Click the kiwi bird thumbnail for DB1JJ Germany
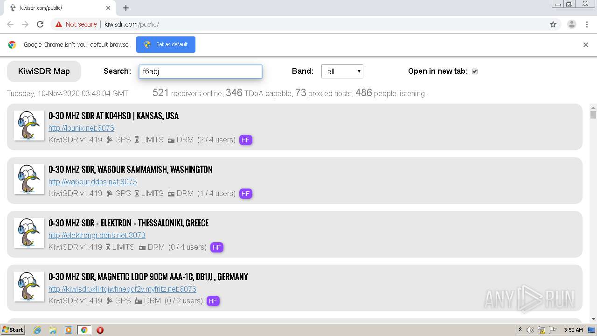 pos(29,287)
